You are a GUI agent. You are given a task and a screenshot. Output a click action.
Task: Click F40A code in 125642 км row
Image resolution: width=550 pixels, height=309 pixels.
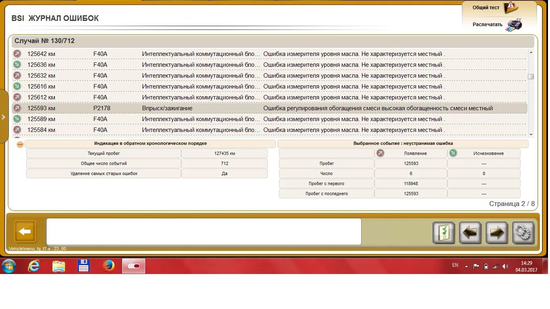100,54
